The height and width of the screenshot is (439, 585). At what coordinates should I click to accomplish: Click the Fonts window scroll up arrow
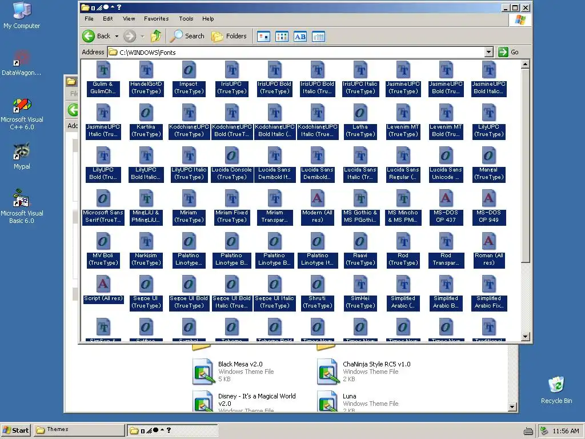[x=525, y=64]
